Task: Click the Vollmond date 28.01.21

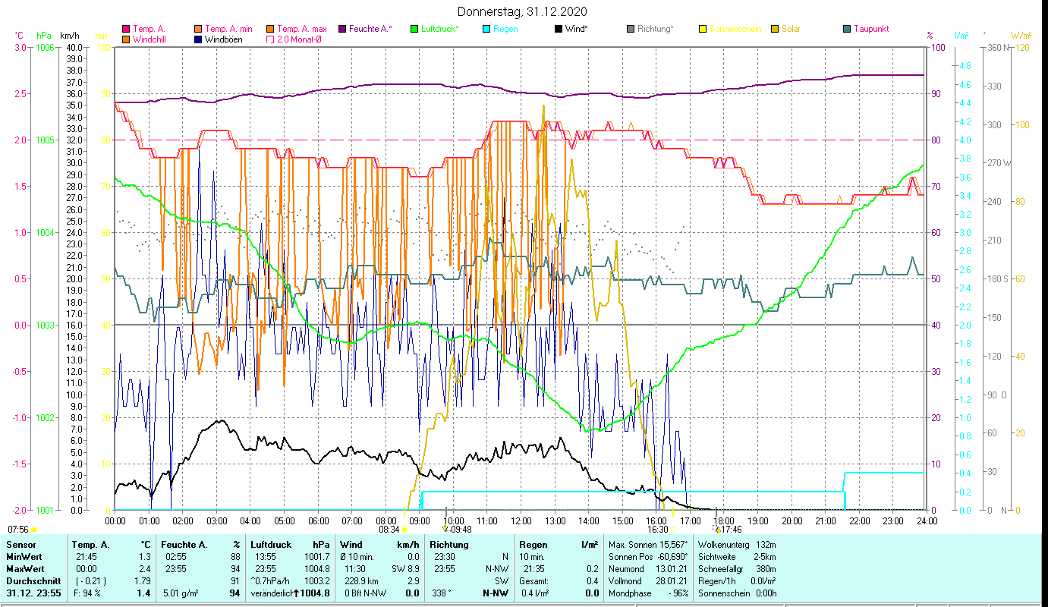Action: tap(671, 581)
